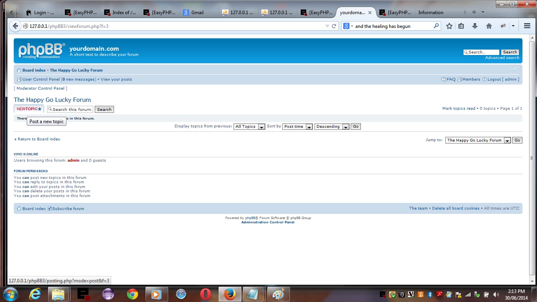Click Mark topics read link

pos(459,109)
